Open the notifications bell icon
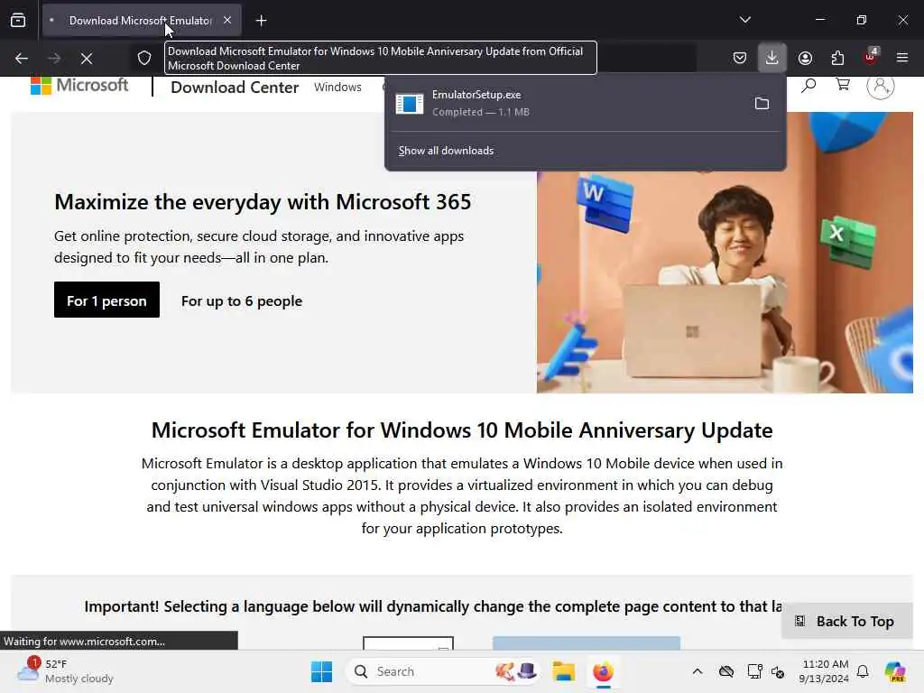 [863, 671]
